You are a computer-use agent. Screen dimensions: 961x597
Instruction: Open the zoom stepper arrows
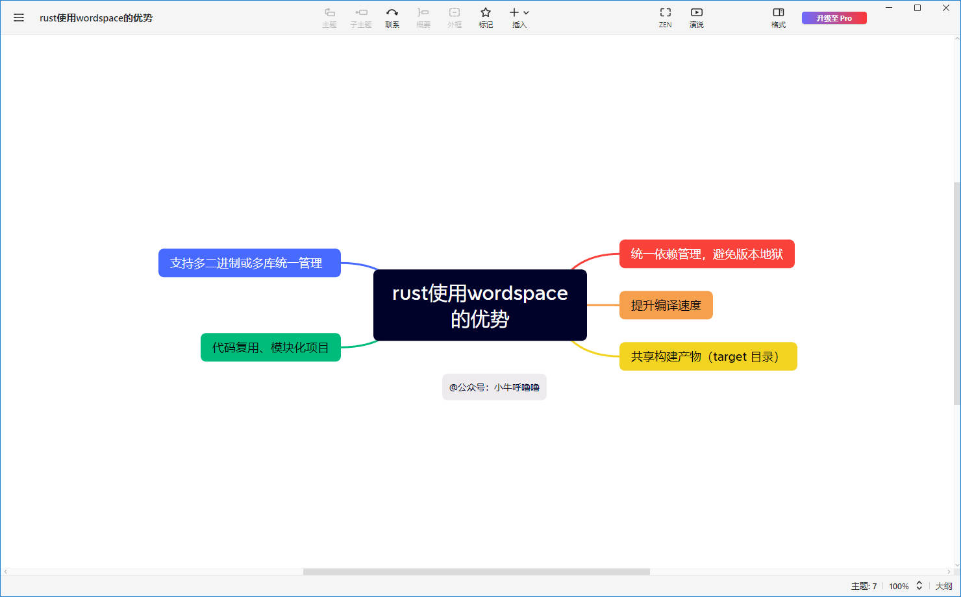tap(919, 585)
